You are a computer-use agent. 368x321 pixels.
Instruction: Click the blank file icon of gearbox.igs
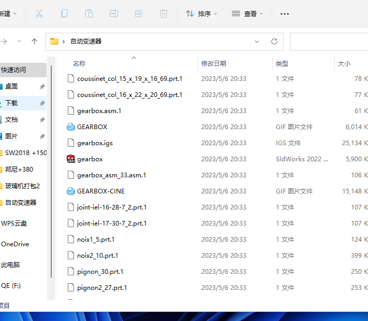[70, 143]
